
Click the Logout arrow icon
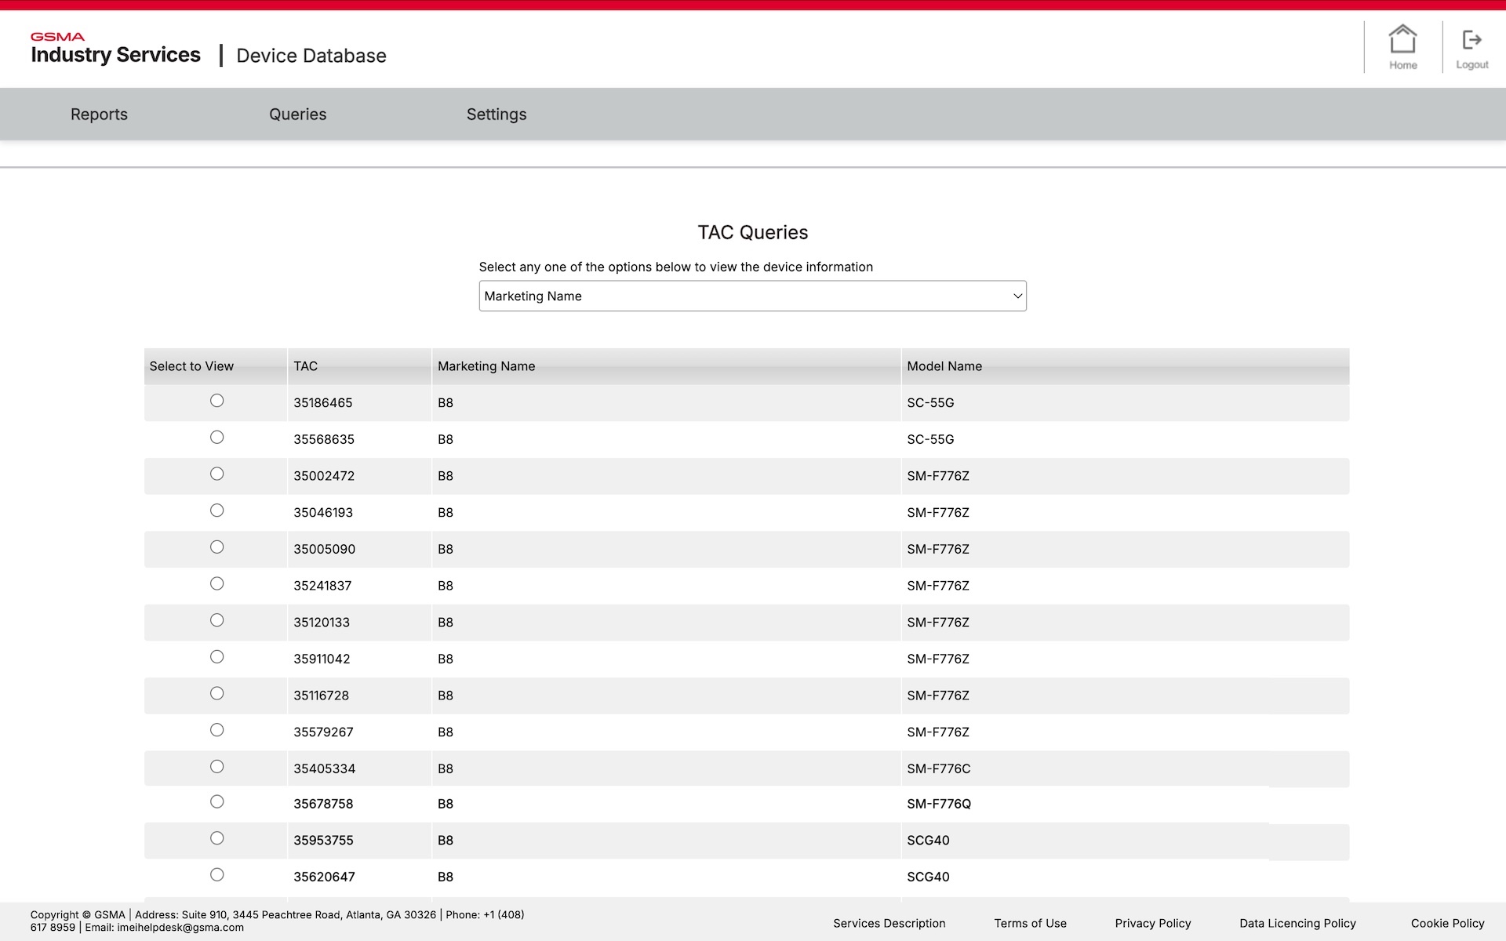point(1471,40)
